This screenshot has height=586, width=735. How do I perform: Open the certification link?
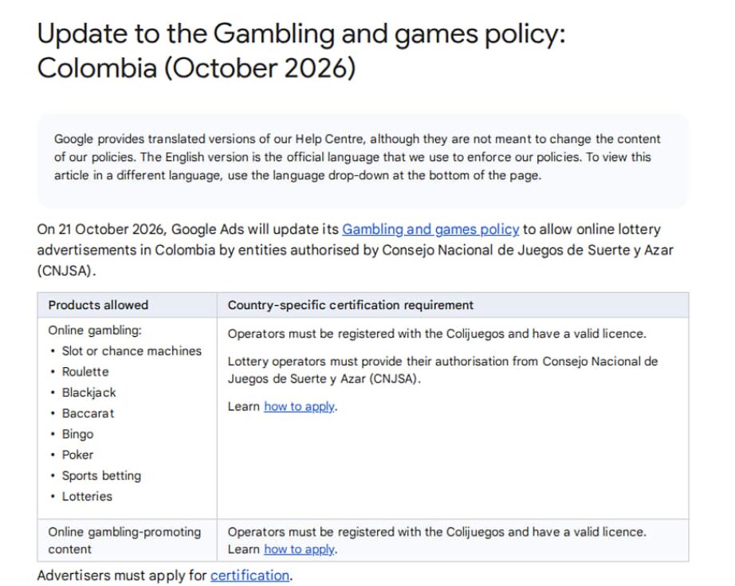(x=250, y=575)
